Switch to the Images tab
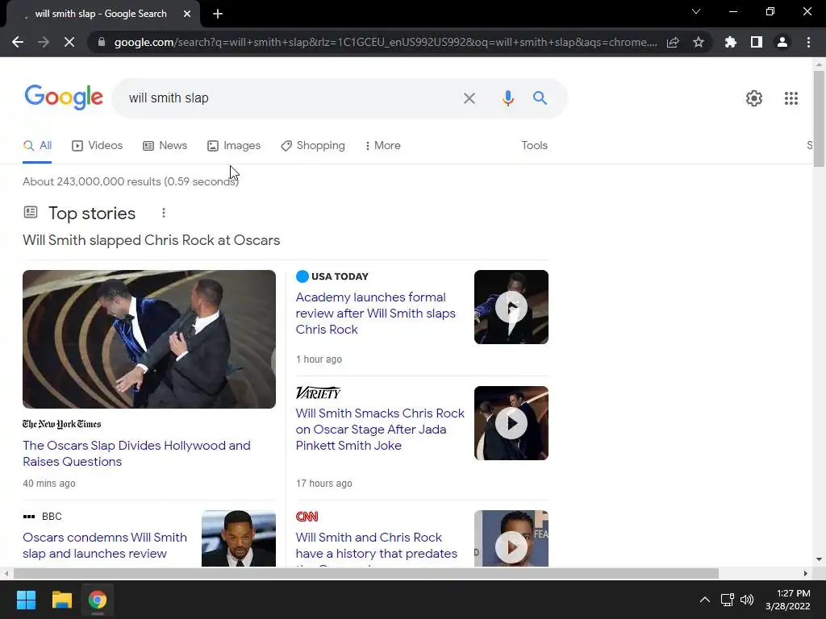The width and height of the screenshot is (826, 619). click(x=234, y=146)
